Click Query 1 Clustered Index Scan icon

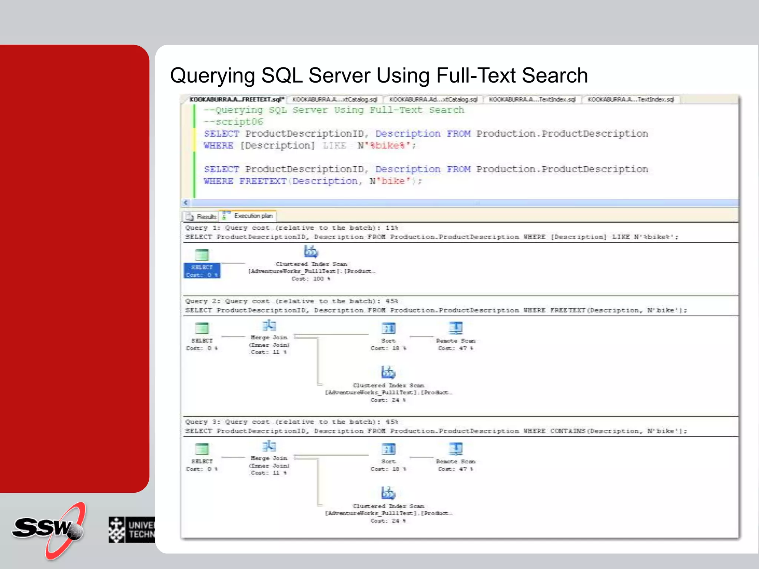311,252
